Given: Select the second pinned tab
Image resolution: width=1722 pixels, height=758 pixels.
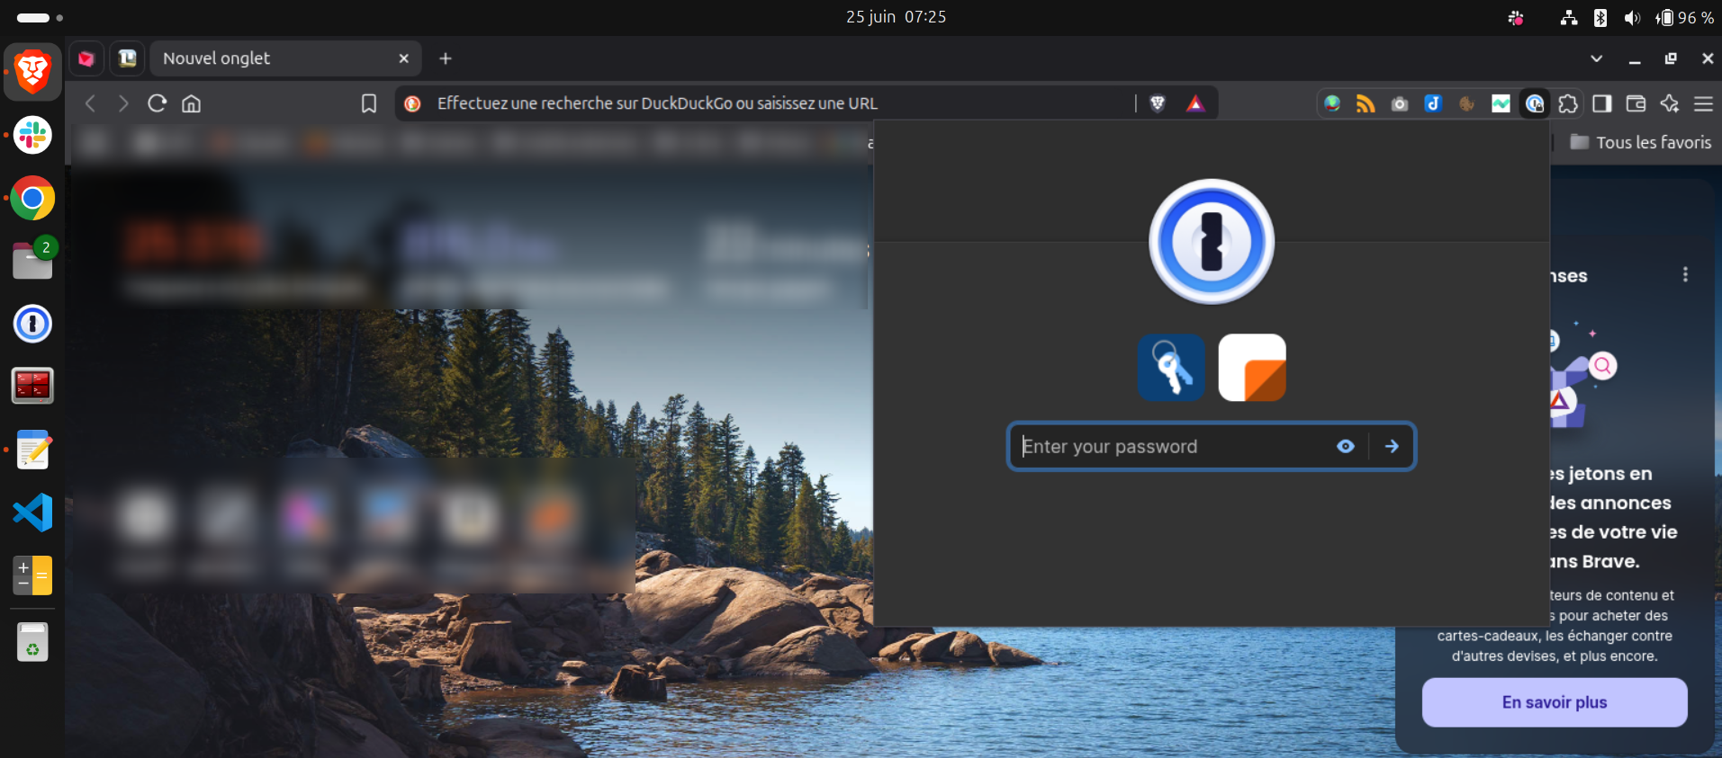Looking at the screenshot, I should [128, 58].
